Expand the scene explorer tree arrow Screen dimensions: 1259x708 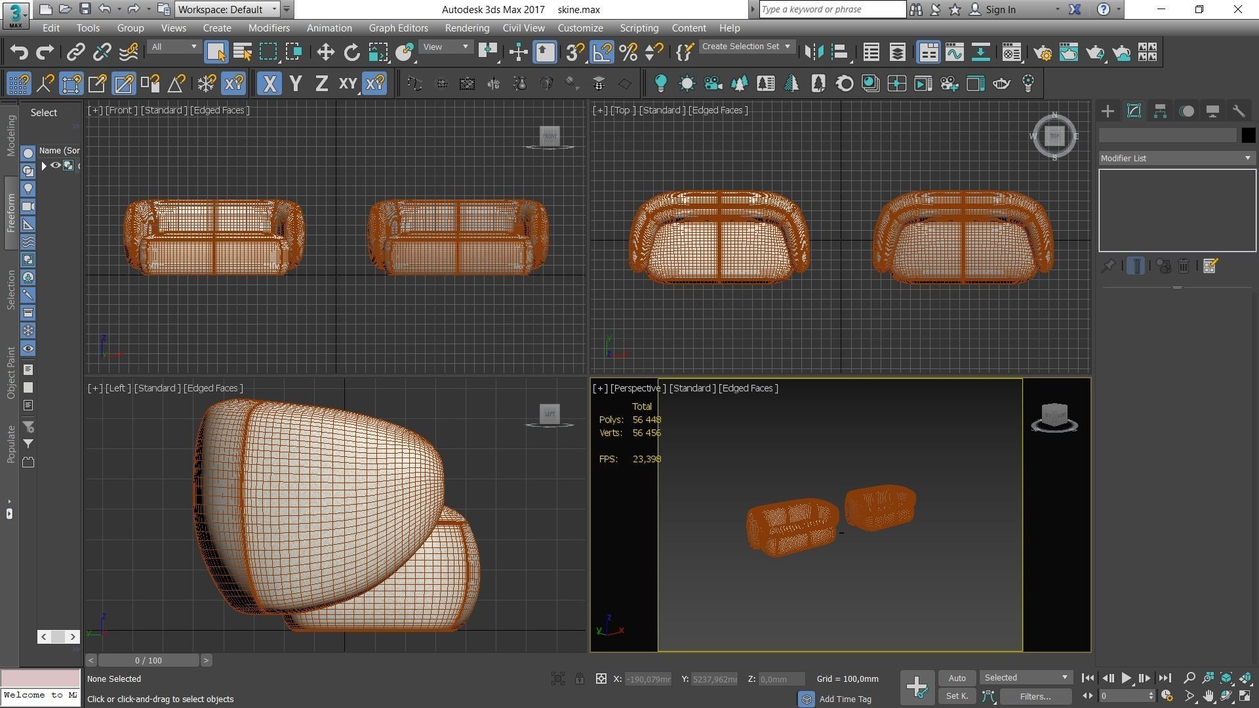pyautogui.click(x=44, y=166)
